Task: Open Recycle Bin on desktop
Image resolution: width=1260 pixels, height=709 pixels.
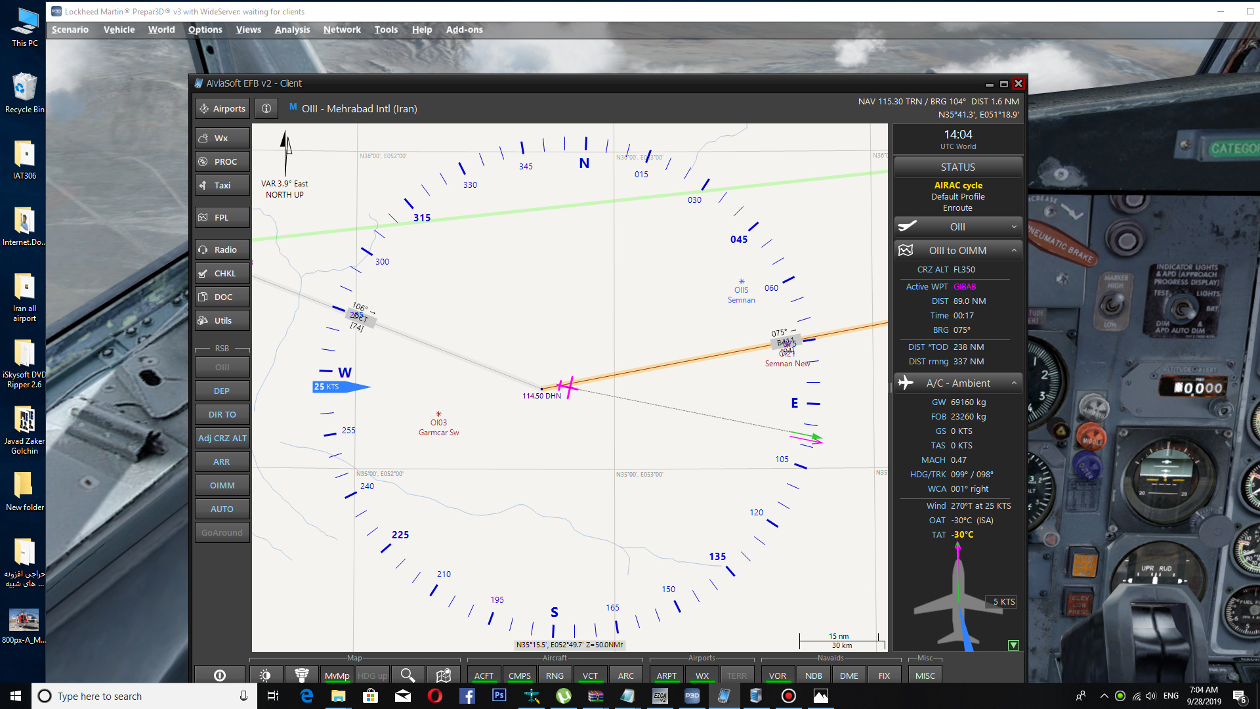Action: tap(24, 93)
